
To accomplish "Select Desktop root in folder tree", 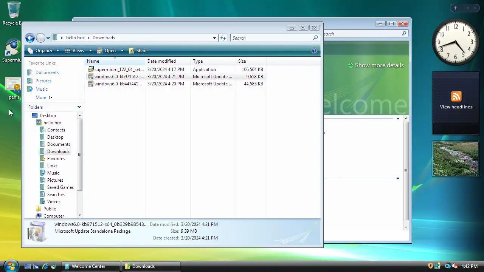I will [48, 116].
